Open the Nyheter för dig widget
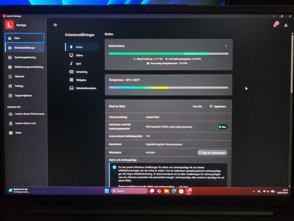The height and width of the screenshot is (221, 294). [19, 190]
